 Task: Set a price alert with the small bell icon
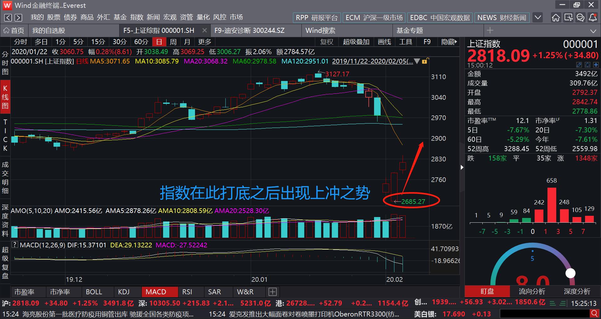click(587, 65)
